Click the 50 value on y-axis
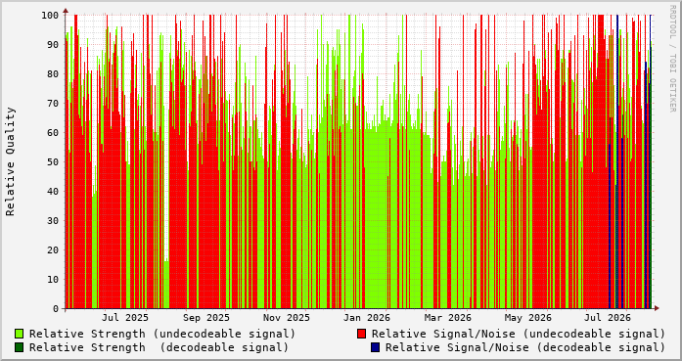Viewport: 682px width, 361px height. tap(53, 161)
